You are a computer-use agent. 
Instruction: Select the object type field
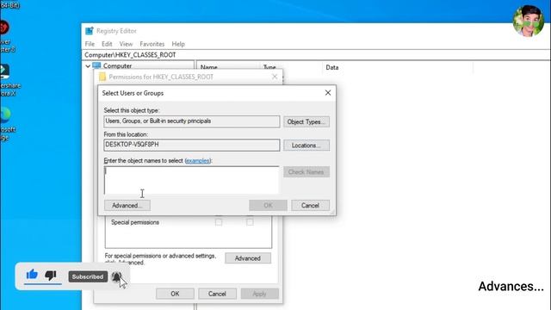[x=192, y=121]
